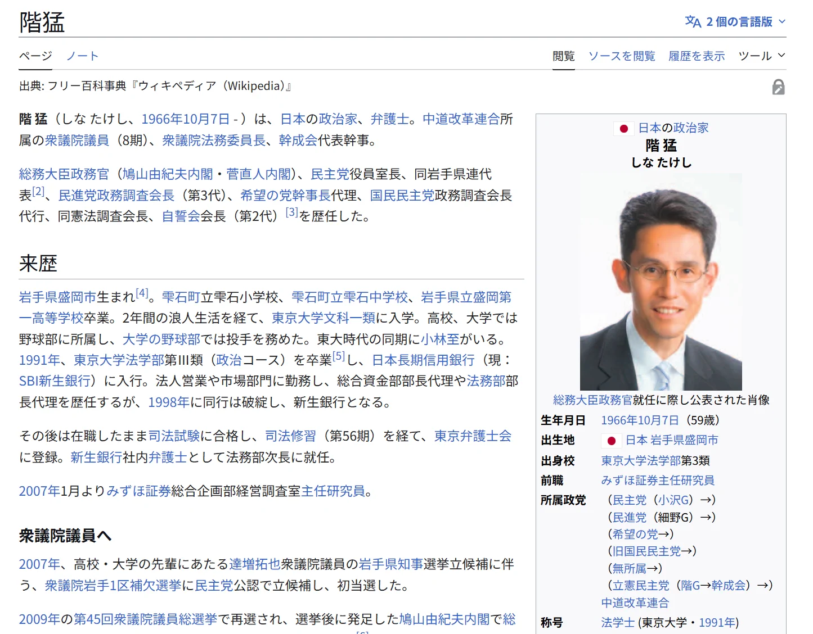Click footnote reference [4]
The height and width of the screenshot is (634, 813).
point(142,293)
